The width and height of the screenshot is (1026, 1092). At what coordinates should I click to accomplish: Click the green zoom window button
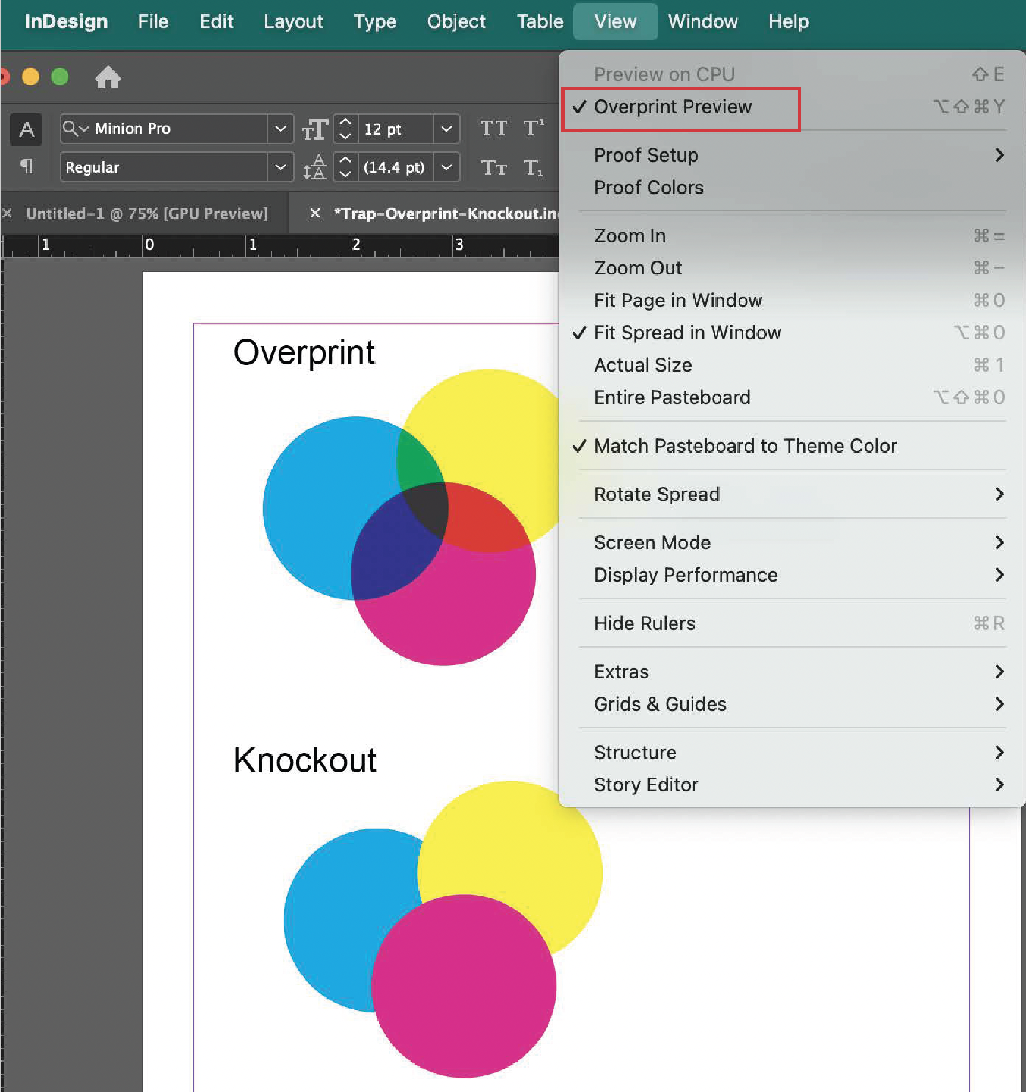click(60, 77)
